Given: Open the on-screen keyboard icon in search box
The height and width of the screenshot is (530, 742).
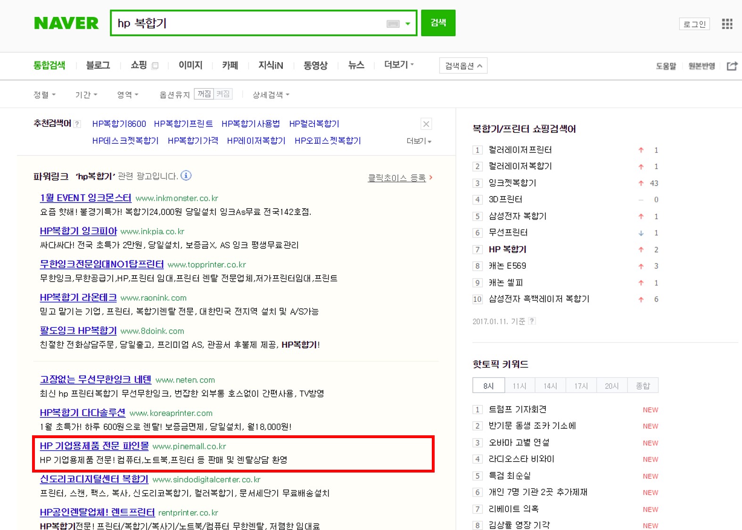Looking at the screenshot, I should point(393,24).
